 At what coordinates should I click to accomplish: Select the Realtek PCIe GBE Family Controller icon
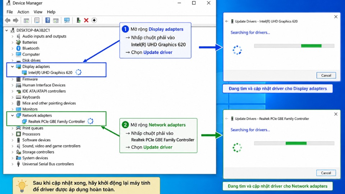tap(24, 121)
